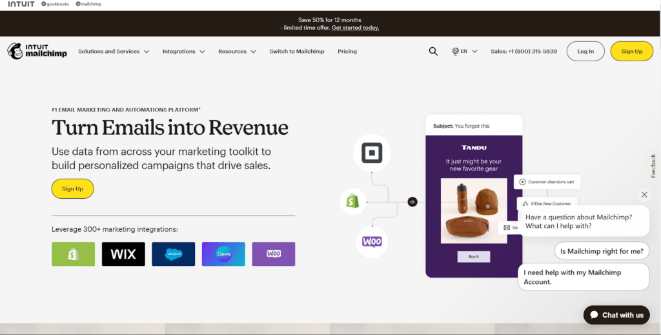Click Leverage 300+ marketing integrations text

pyautogui.click(x=115, y=230)
